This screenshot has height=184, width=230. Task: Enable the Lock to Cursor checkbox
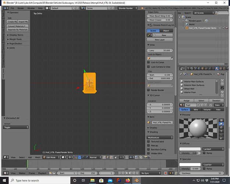148,62
